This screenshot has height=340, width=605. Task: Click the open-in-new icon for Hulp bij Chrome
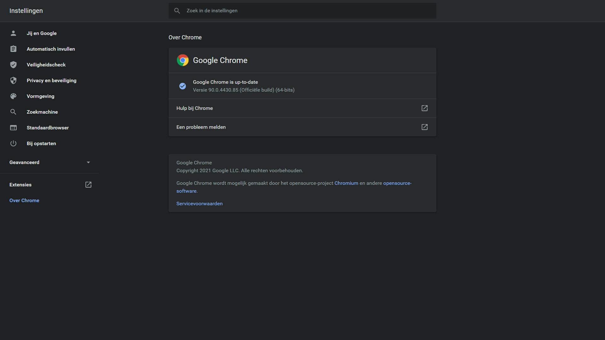[x=424, y=108]
